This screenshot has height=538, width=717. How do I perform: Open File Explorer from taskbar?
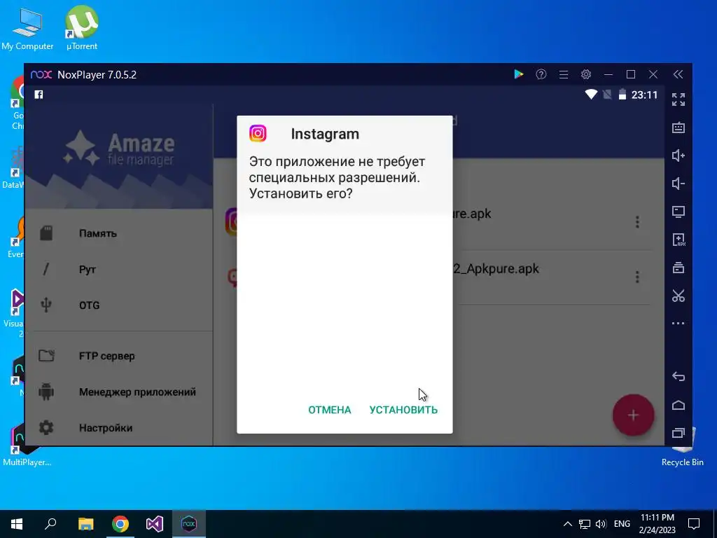point(85,524)
